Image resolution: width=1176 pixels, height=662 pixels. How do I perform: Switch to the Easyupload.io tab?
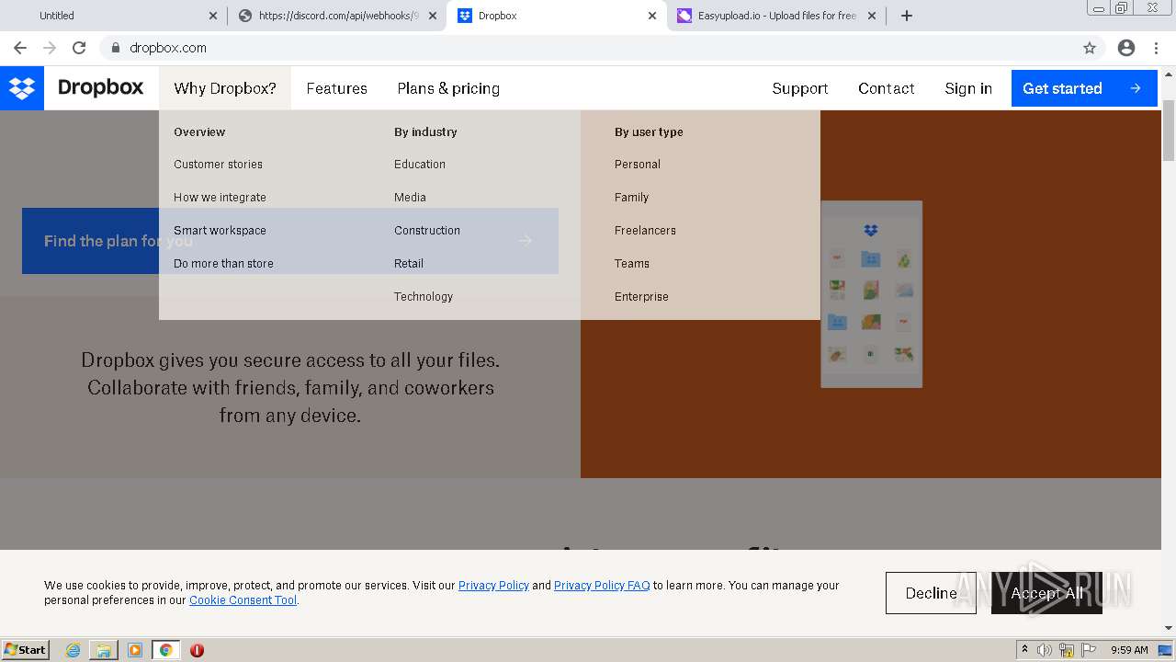(x=776, y=16)
